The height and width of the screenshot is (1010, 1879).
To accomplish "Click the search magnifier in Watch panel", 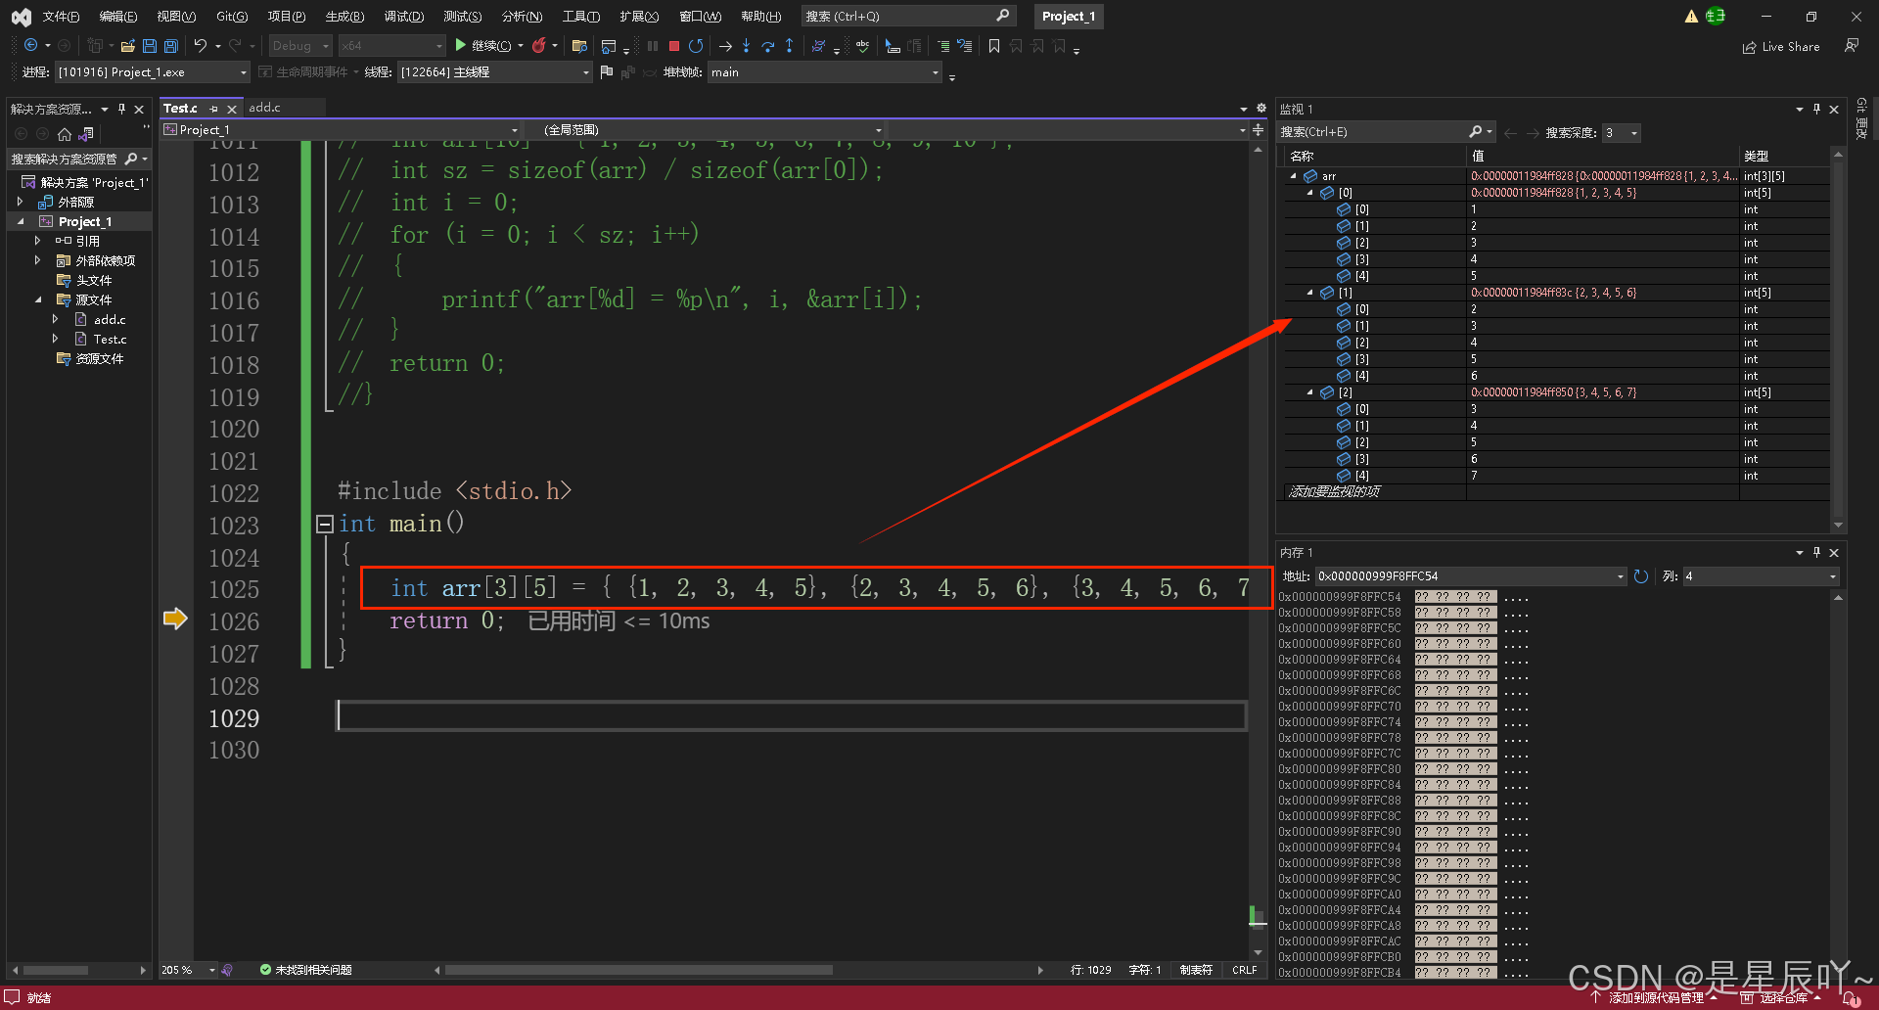I will 1476,132.
